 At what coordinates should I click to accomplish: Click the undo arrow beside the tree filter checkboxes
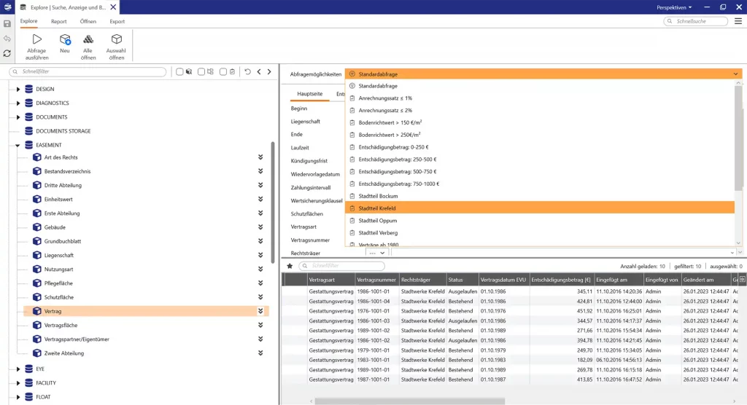[247, 72]
